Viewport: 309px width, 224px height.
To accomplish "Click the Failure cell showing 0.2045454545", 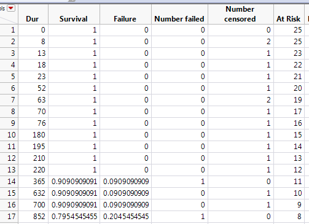I will click(x=125, y=217).
